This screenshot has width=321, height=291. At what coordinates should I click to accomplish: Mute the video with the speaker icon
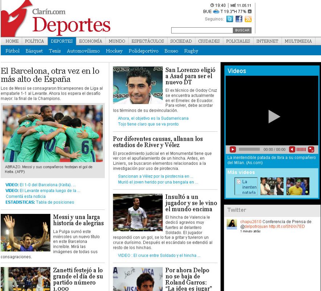pyautogui.click(x=292, y=149)
